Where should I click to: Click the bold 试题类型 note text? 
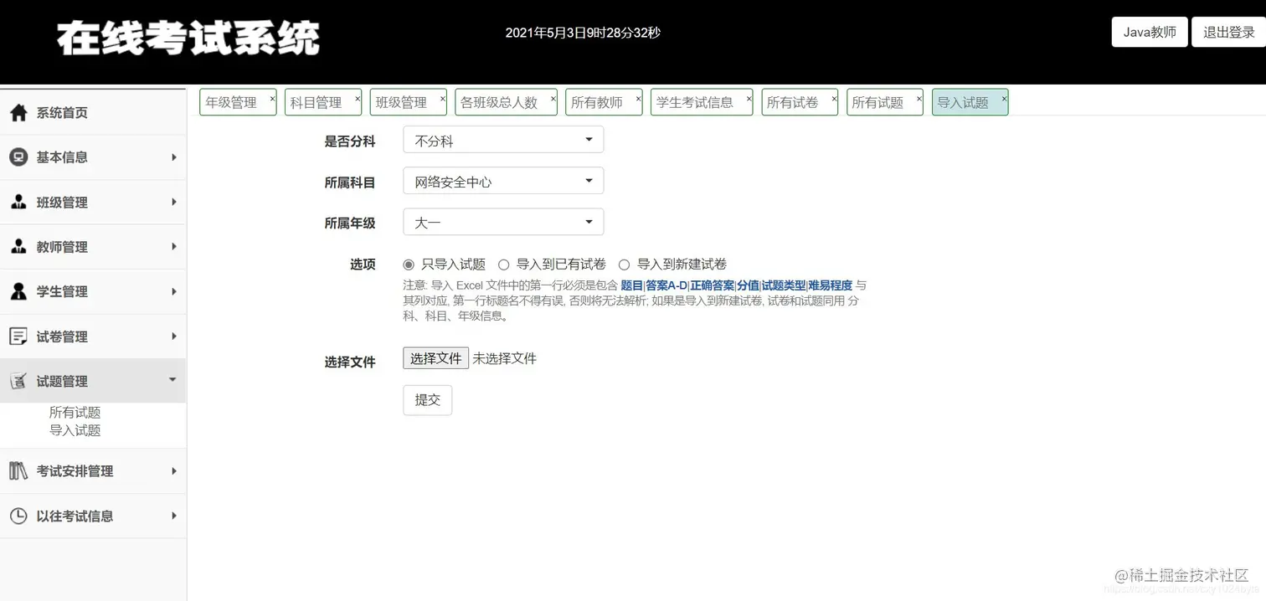(x=784, y=285)
